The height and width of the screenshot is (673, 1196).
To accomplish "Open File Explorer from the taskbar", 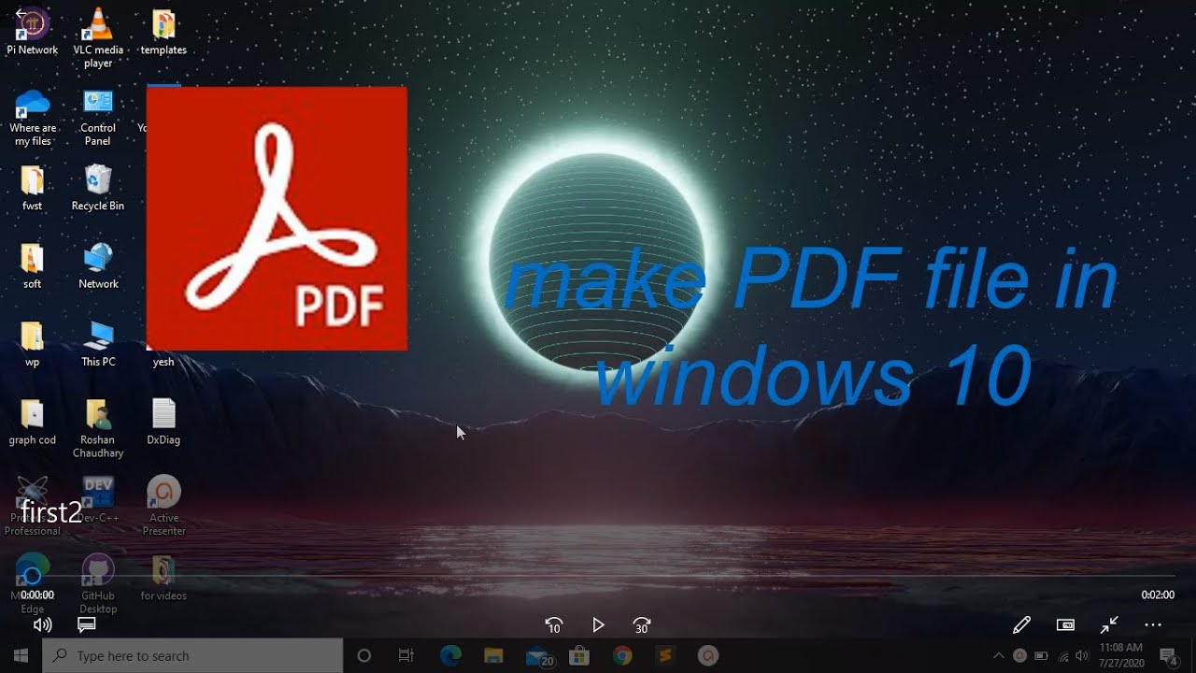I will (493, 655).
